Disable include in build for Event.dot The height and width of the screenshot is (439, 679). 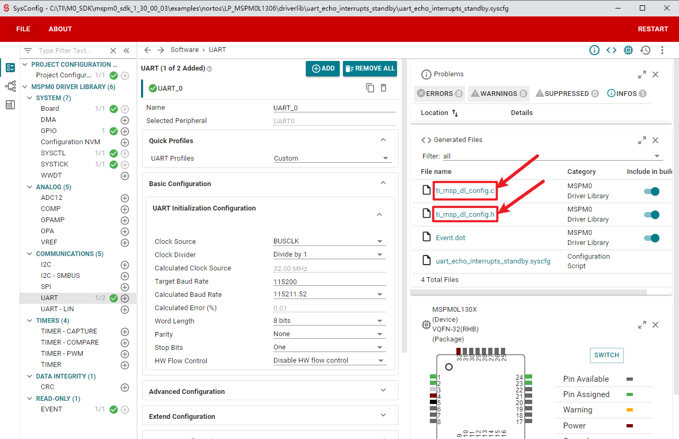[x=651, y=238]
